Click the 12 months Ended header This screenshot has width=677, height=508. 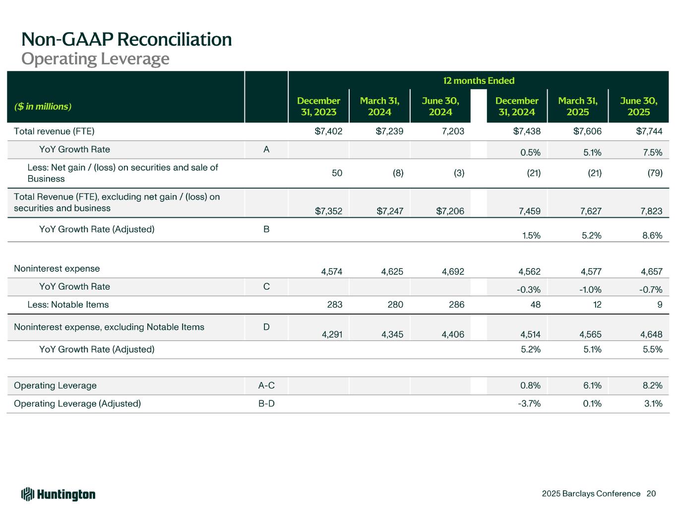(x=479, y=80)
